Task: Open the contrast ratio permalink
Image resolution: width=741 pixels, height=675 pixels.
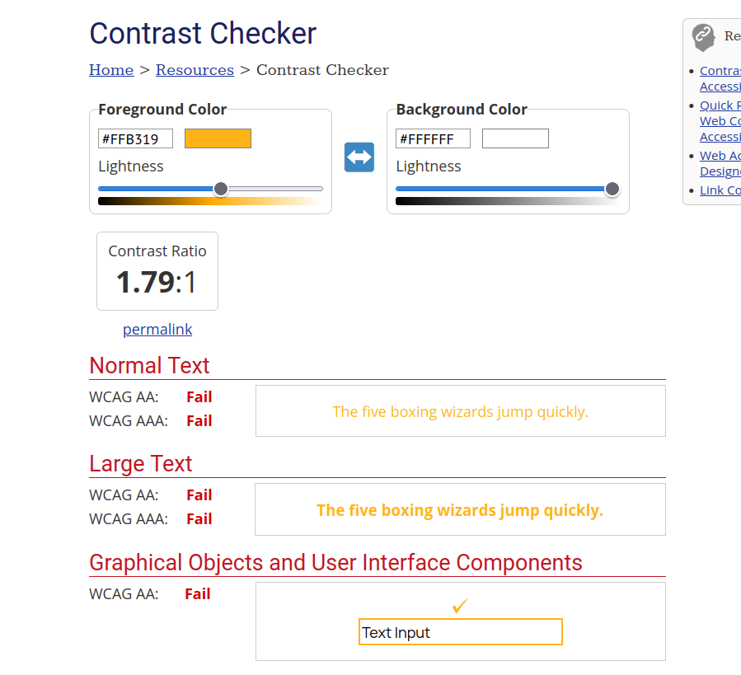Action: coord(157,330)
